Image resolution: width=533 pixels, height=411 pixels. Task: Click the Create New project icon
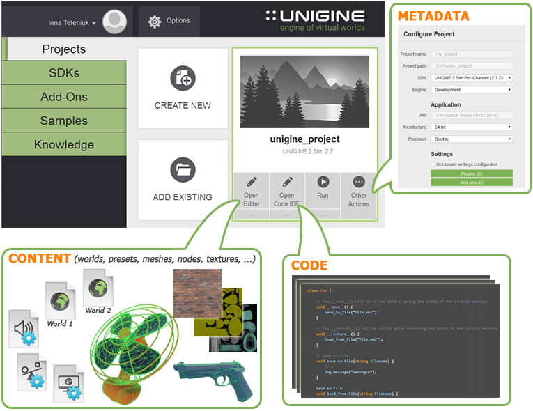pyautogui.click(x=183, y=78)
